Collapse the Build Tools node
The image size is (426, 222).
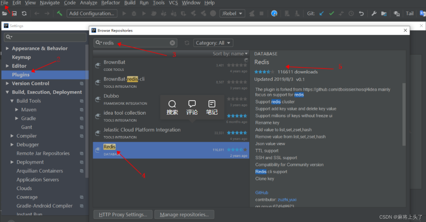tap(12, 101)
